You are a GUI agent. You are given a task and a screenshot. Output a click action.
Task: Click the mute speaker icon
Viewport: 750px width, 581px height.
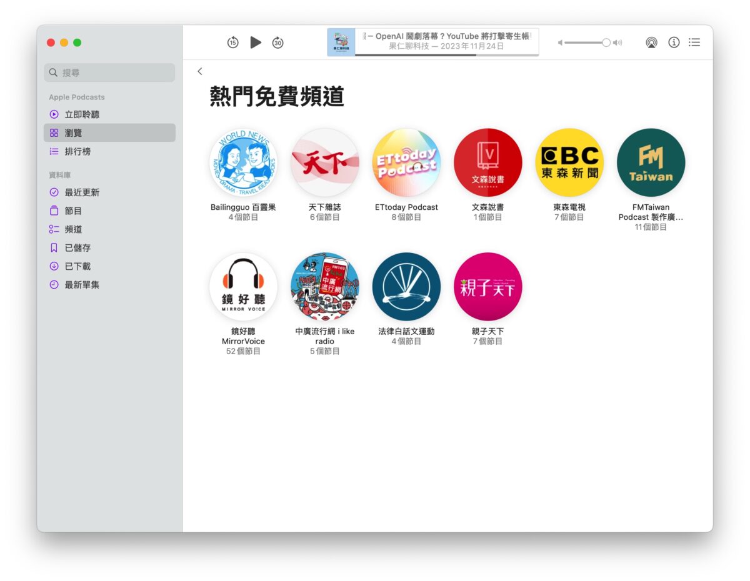point(561,42)
